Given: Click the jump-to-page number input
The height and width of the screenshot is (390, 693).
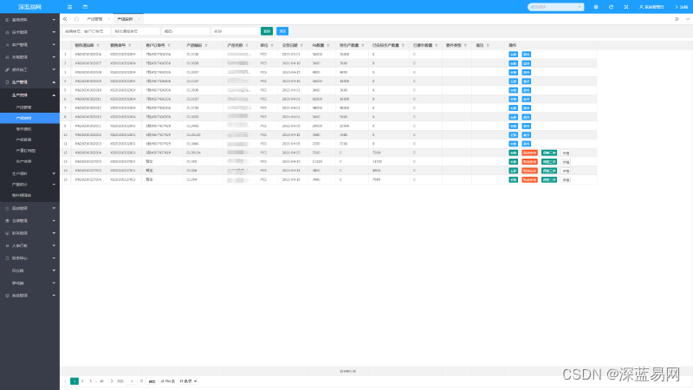Looking at the screenshot, I should [132, 381].
